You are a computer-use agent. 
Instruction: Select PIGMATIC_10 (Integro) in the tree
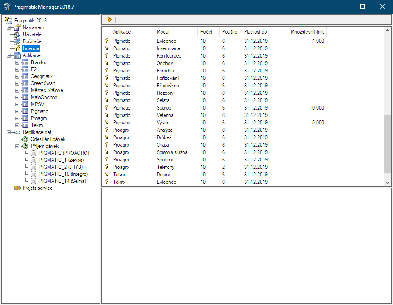[63, 174]
